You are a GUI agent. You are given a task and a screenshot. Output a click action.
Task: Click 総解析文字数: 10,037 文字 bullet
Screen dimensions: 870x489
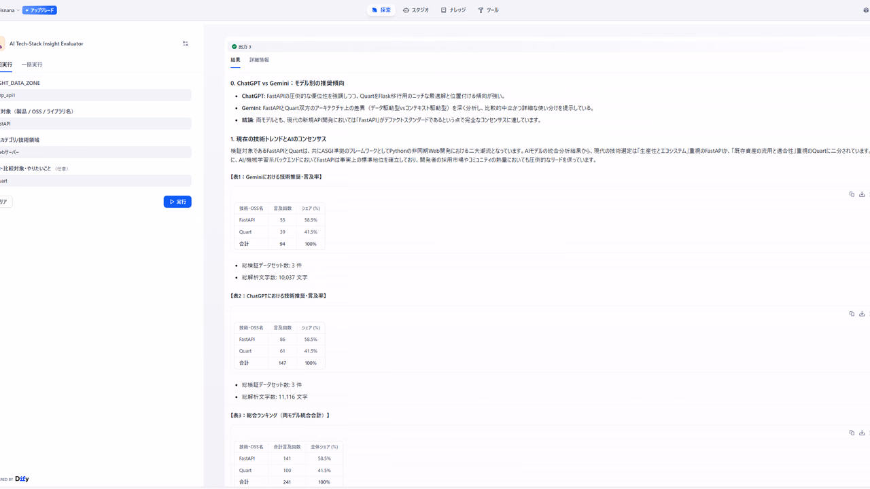(x=275, y=277)
